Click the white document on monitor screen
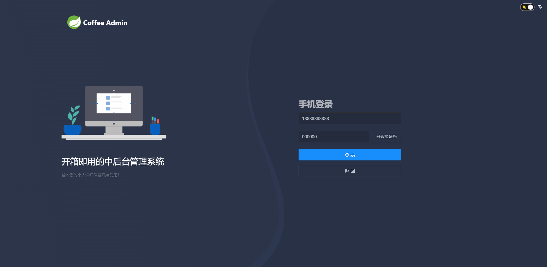The width and height of the screenshot is (547, 267). 114,103
